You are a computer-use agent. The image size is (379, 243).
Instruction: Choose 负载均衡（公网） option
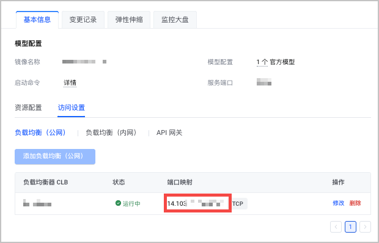pos(40,132)
